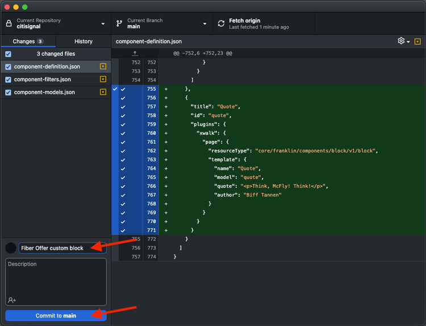
Task: Click the Commit to main button
Action: [56, 316]
